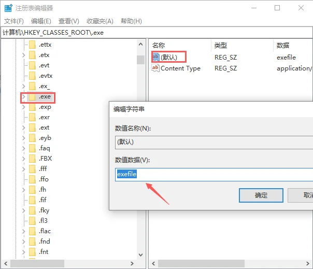Expand the .fky tree node
This screenshot has width=313, height=269.
(x=24, y=210)
